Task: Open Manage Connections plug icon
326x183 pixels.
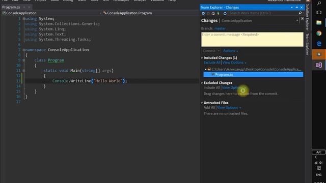Action: point(219,13)
